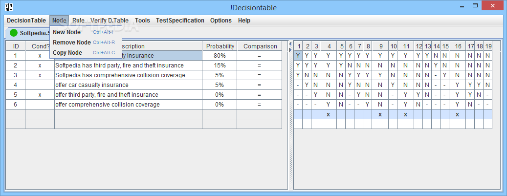Choose Remove Node from the Node menu
This screenshot has width=507, height=196.
(x=86, y=43)
